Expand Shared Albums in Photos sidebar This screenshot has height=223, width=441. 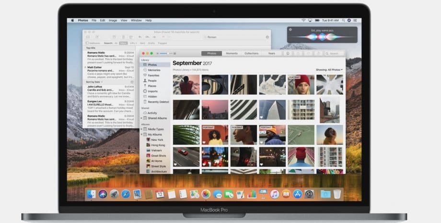(x=141, y=118)
